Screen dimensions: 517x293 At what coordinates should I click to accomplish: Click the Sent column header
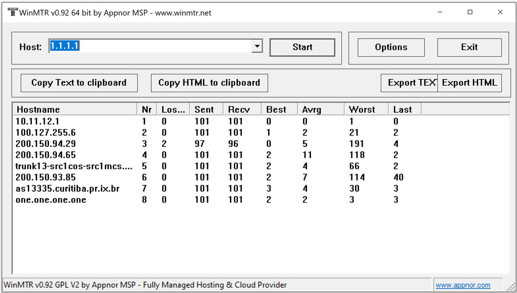[206, 109]
